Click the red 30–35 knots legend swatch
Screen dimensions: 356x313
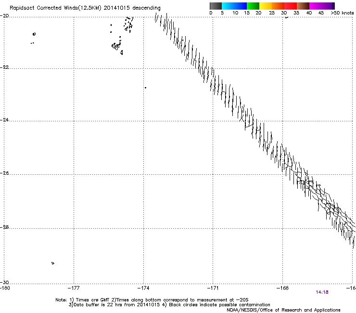(291, 6)
